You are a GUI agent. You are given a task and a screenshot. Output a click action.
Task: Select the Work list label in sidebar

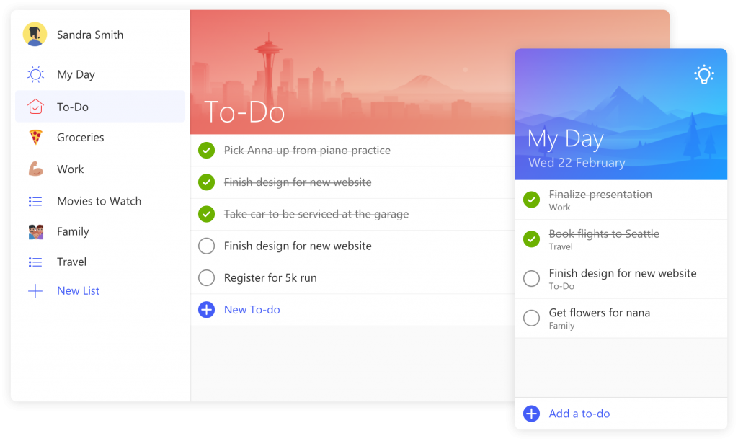(71, 169)
